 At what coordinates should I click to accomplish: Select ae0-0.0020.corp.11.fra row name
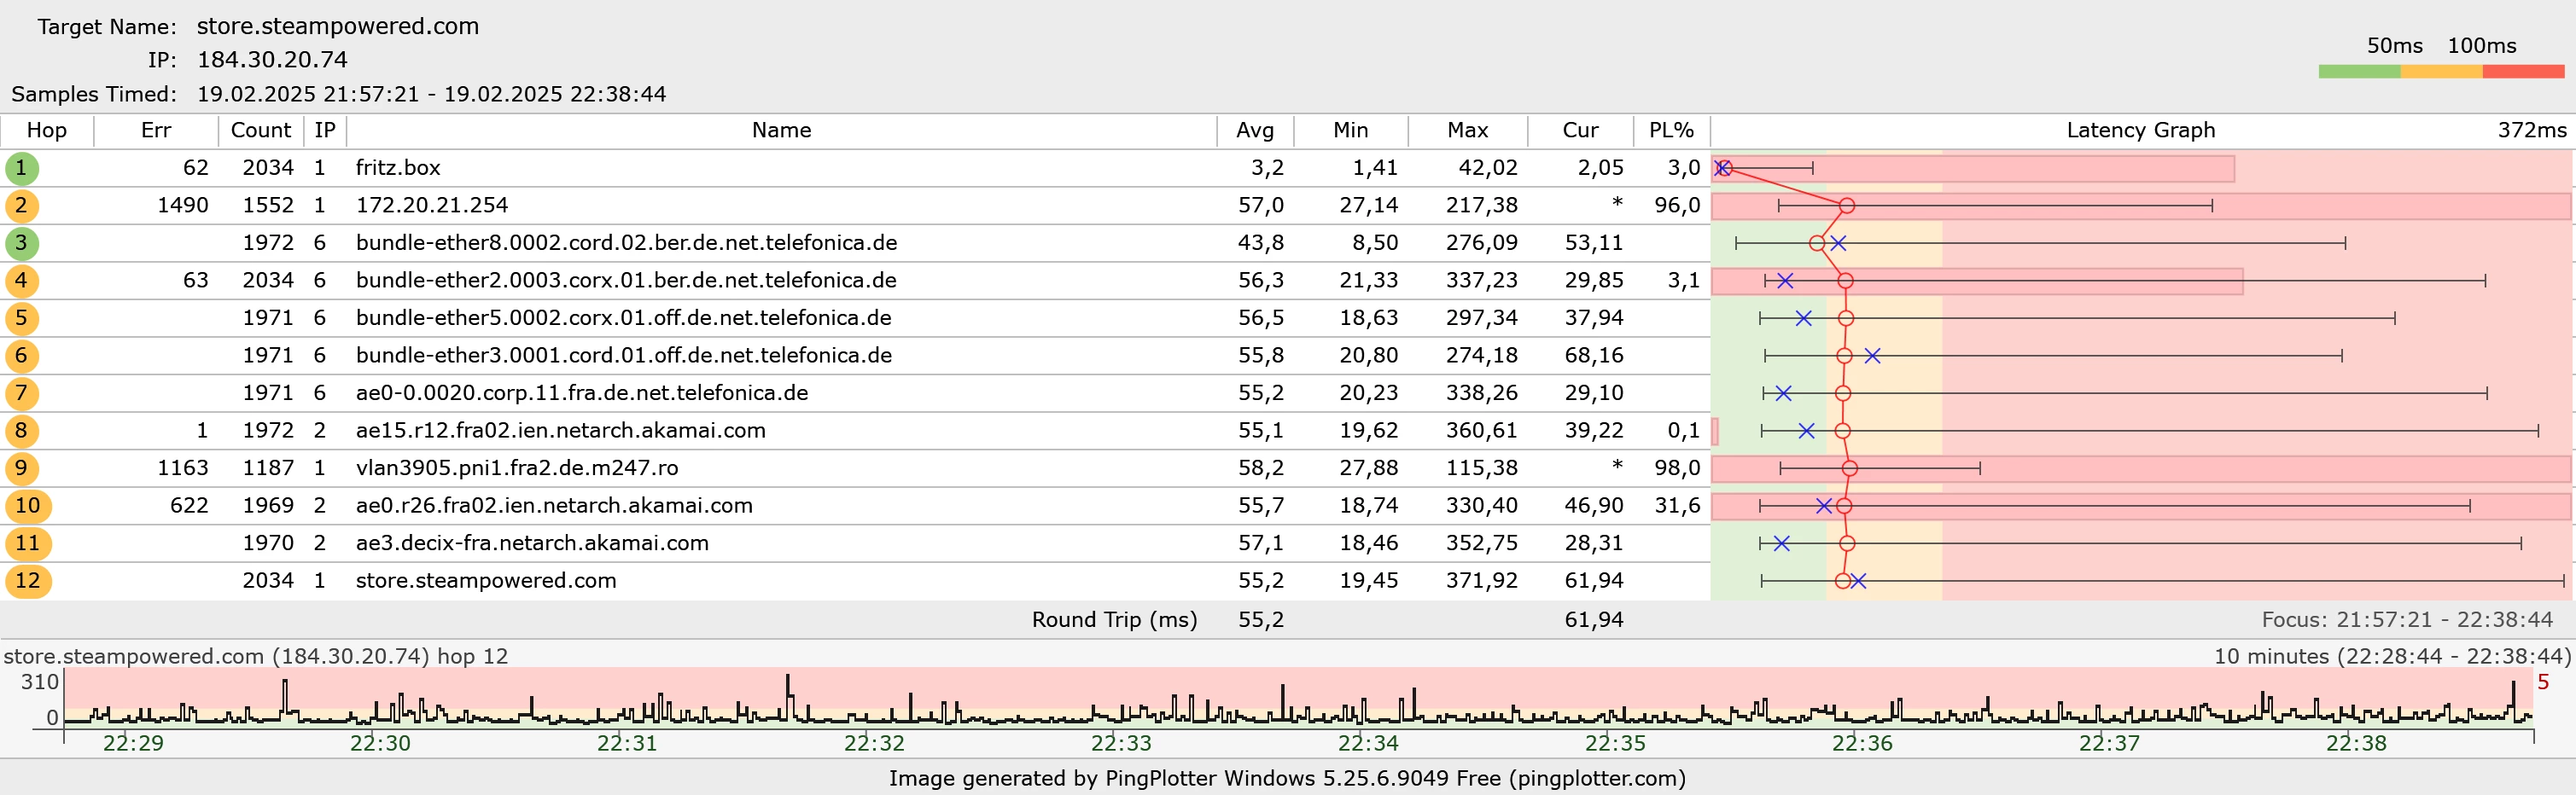coord(582,392)
